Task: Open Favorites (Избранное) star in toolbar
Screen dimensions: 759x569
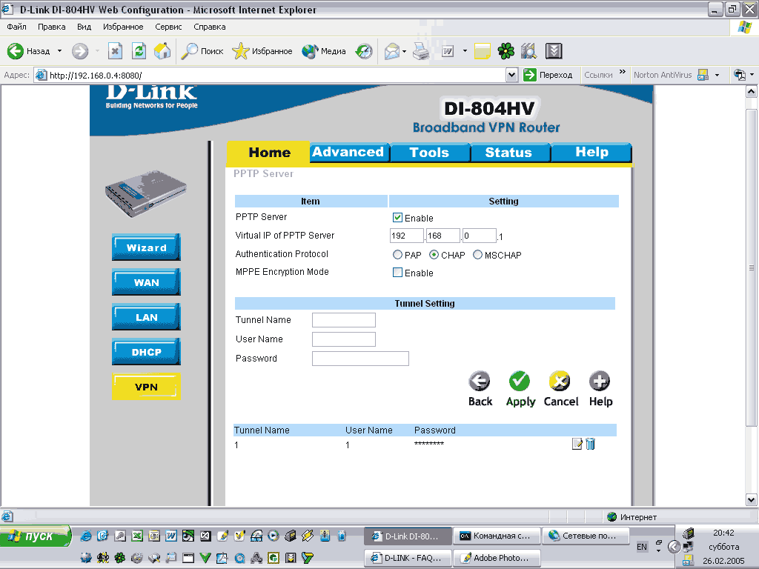Action: (262, 51)
